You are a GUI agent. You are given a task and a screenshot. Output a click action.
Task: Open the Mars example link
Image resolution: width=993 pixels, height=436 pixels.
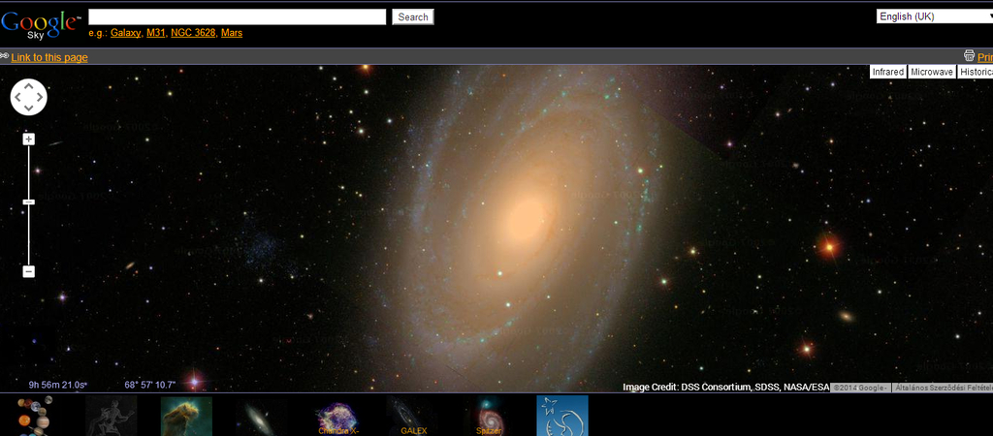(x=232, y=33)
